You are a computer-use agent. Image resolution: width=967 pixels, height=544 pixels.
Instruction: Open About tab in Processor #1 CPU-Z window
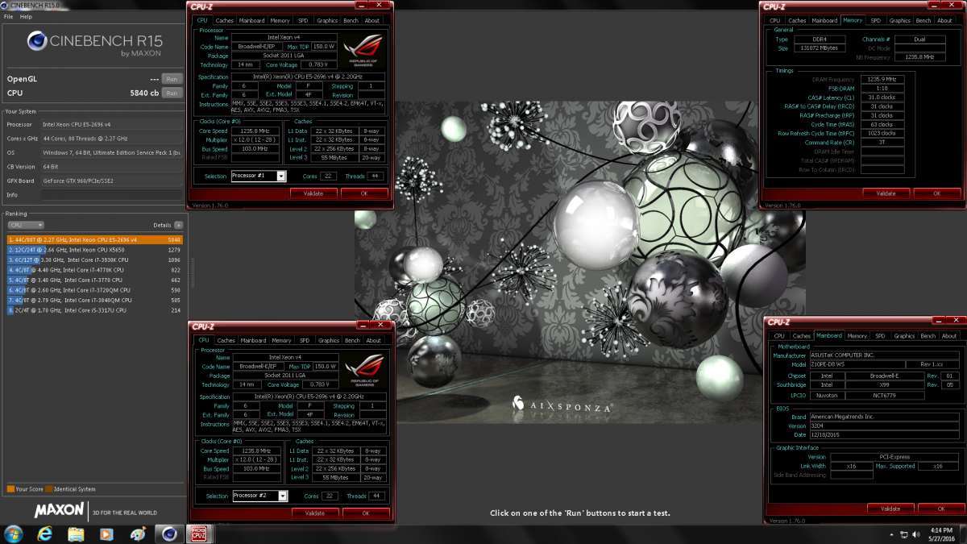372,20
